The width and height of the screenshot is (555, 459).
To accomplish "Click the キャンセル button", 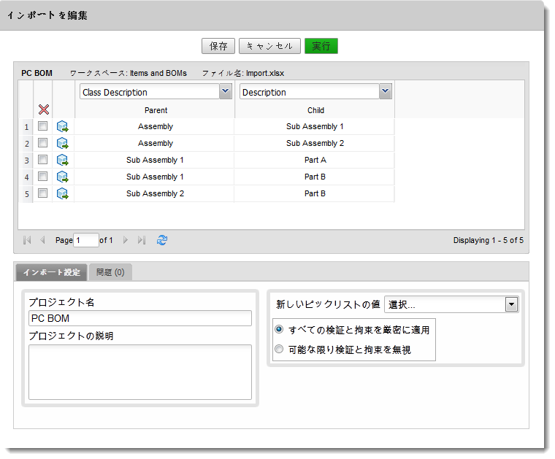I will [x=269, y=46].
